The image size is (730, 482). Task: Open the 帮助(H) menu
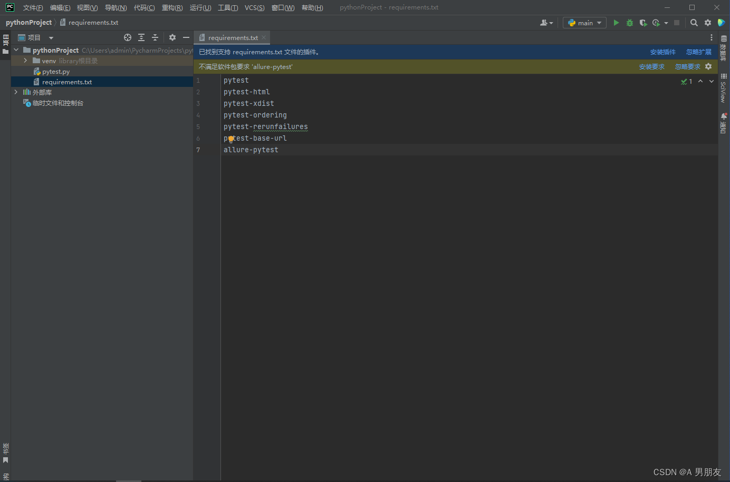[x=312, y=7]
